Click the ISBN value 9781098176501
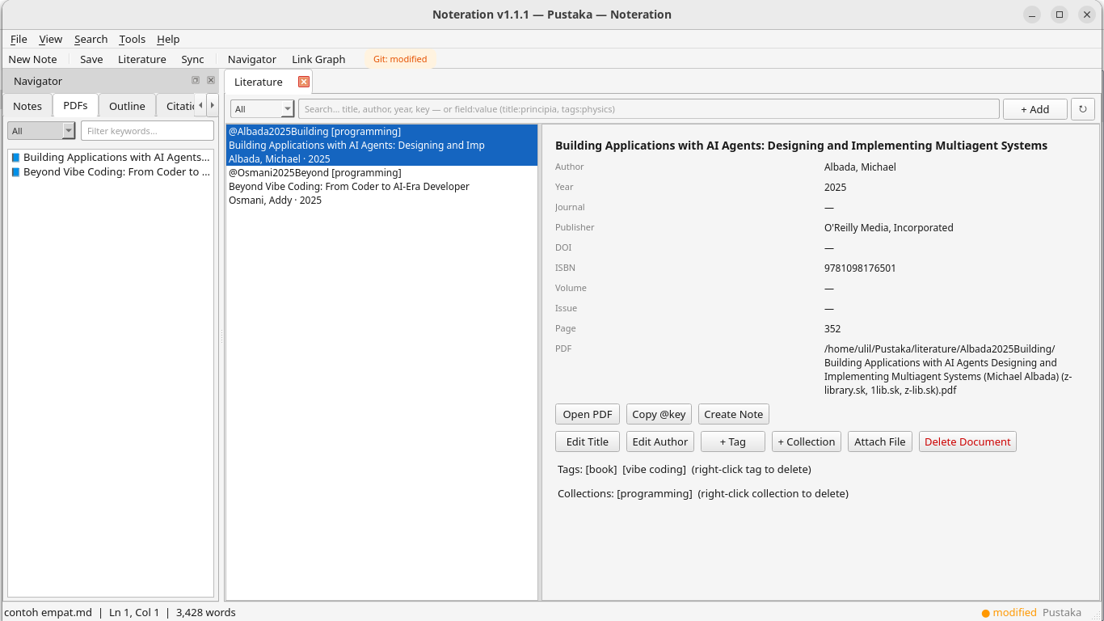This screenshot has height=621, width=1104. coord(860,268)
